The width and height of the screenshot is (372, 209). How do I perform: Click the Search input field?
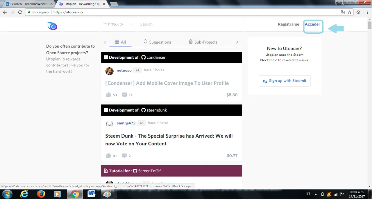(x=189, y=24)
